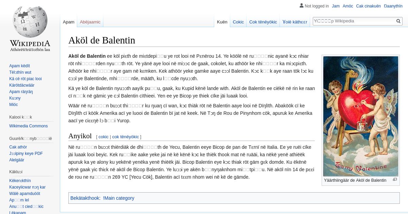
Task: Click the Wikipedia wordmark tagline text
Action: tap(30, 50)
